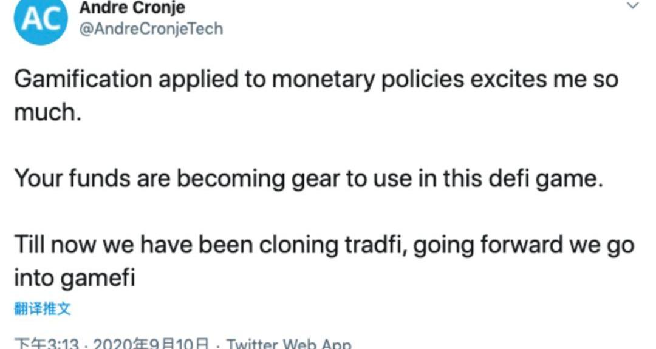656x349 pixels.
Task: Open the tweet options chevron menu
Action: click(x=633, y=6)
